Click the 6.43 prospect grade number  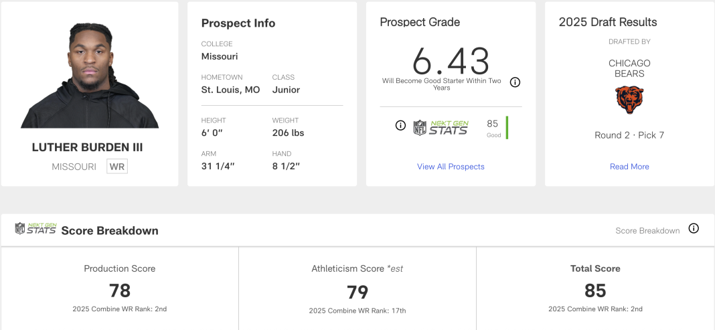[451, 61]
